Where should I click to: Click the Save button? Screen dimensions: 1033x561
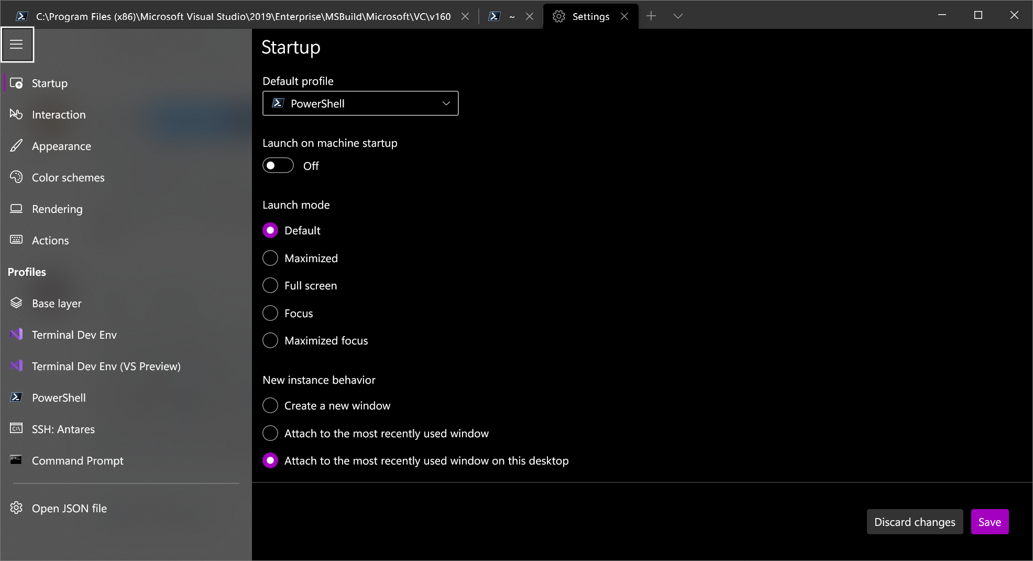coord(990,522)
